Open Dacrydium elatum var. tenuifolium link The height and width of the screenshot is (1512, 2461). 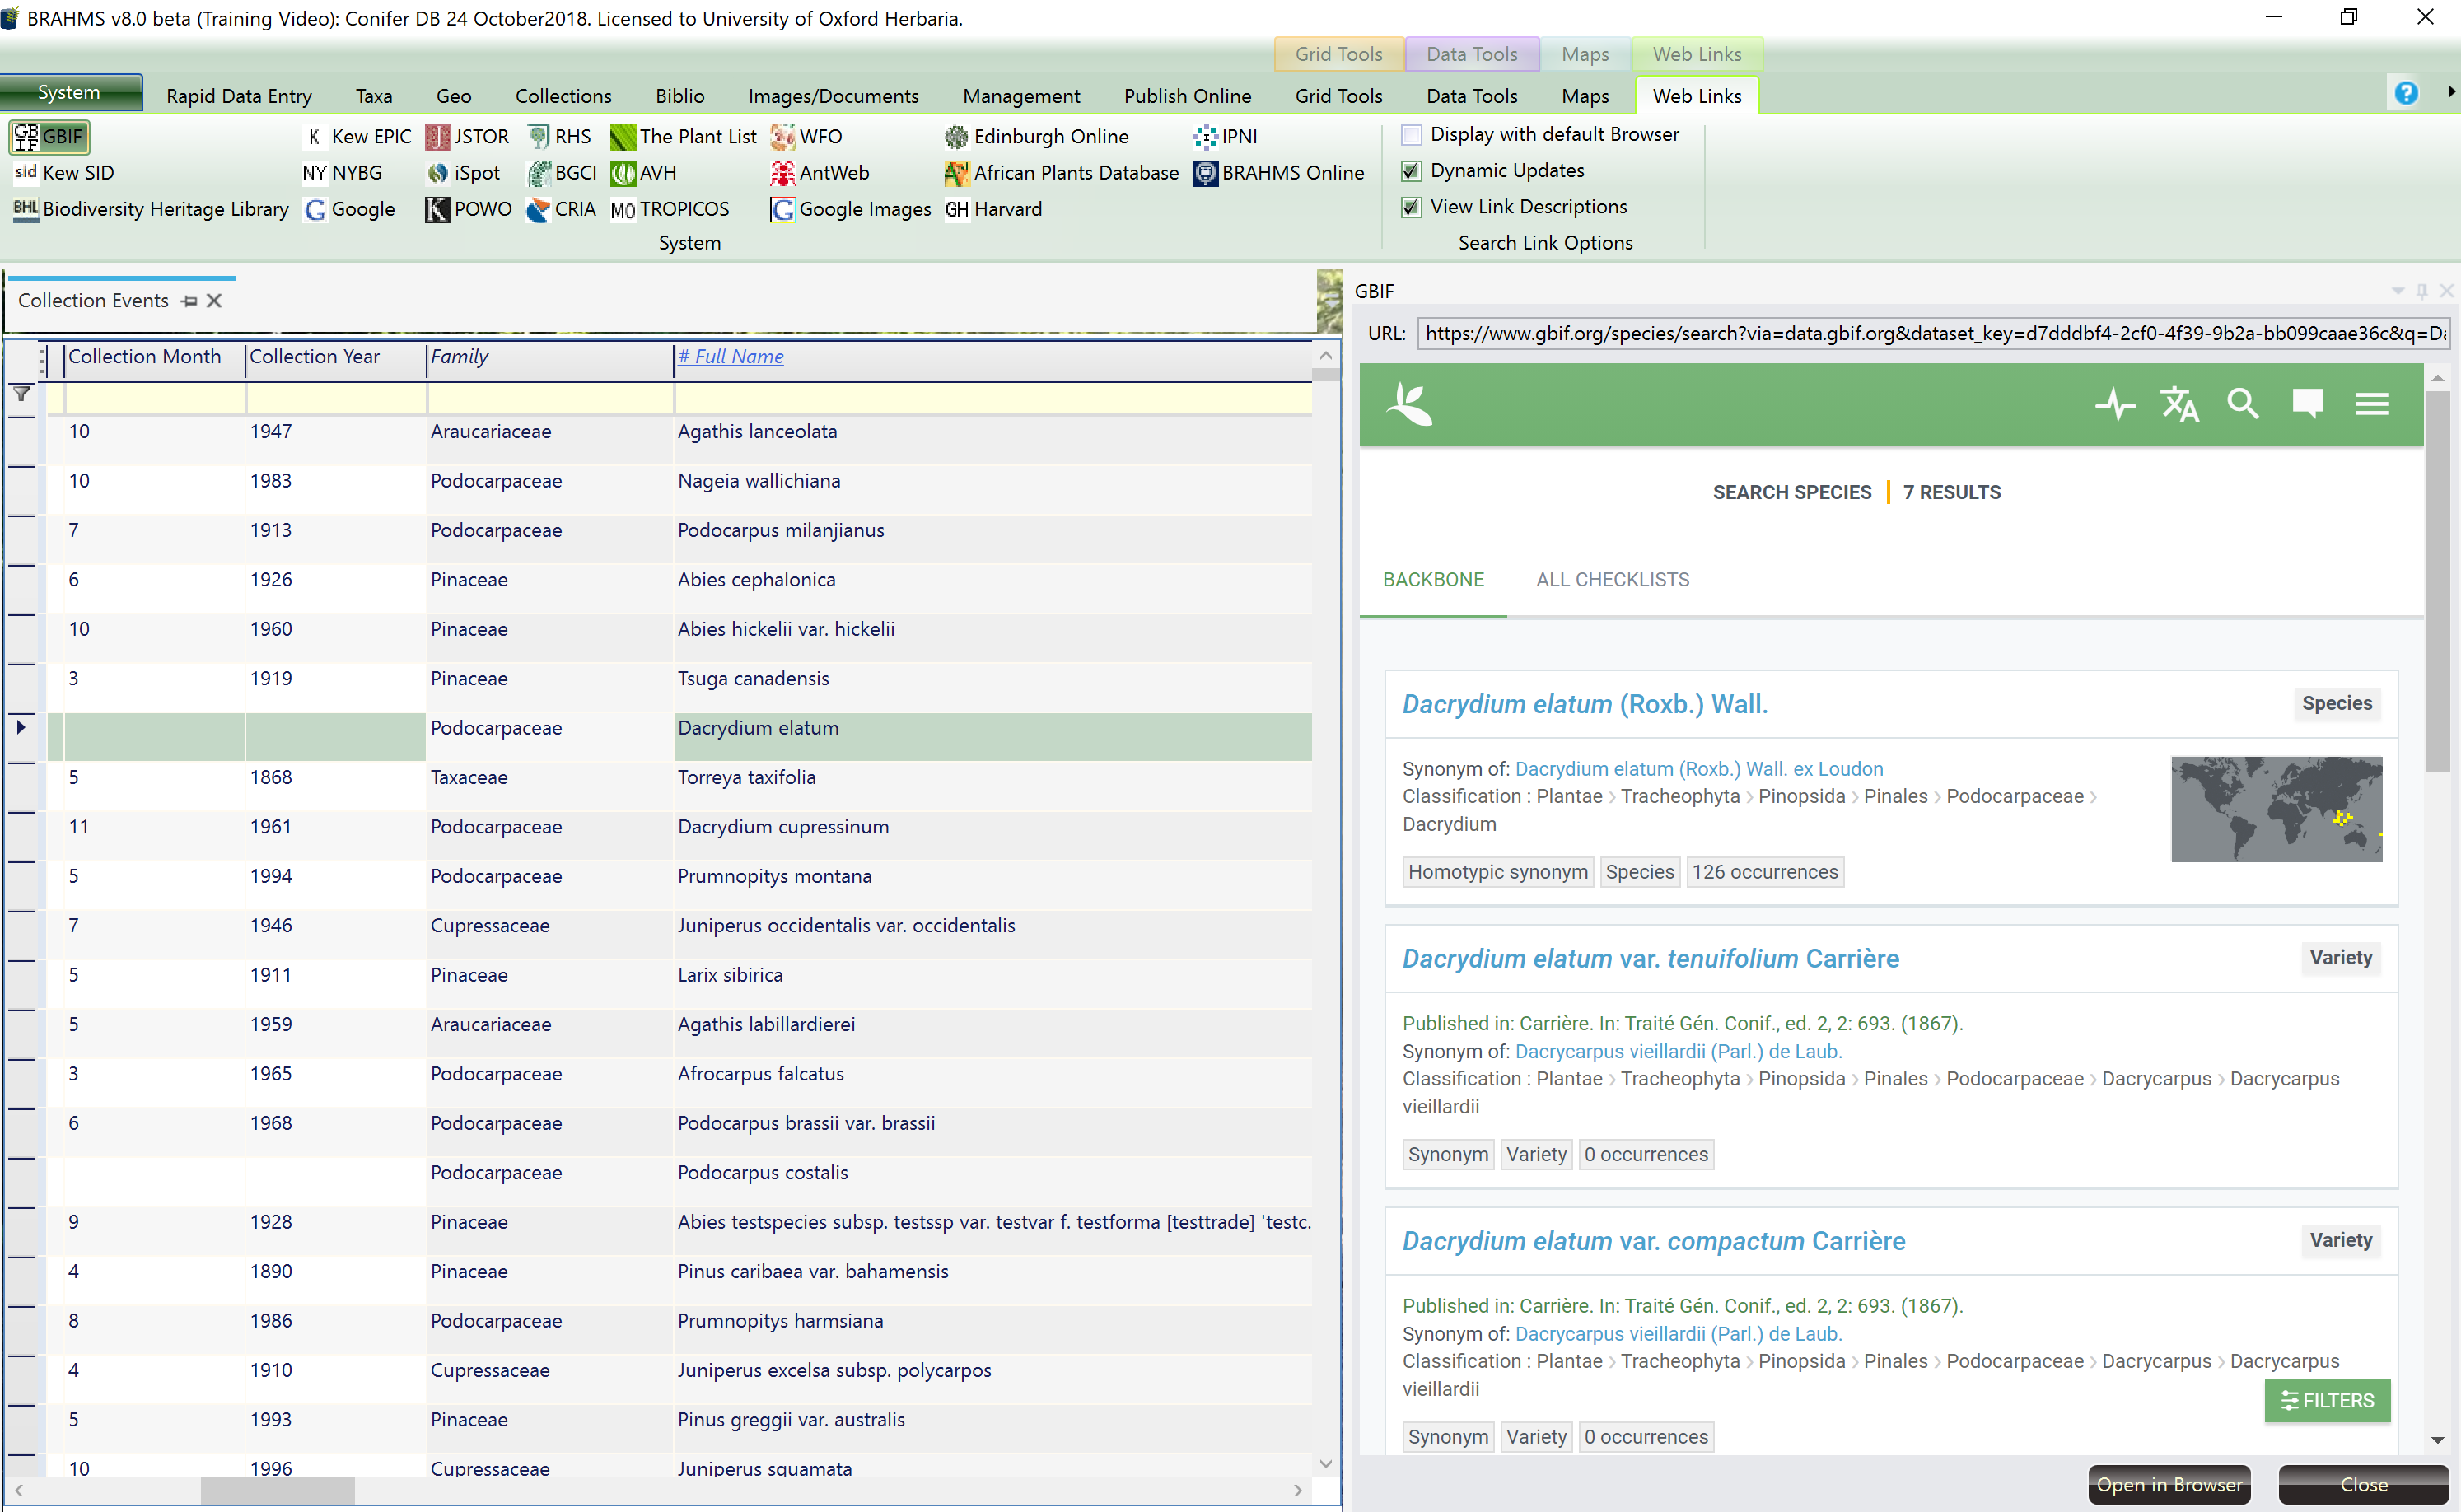(1651, 958)
